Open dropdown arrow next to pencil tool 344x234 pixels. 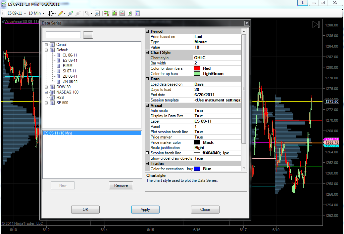coord(65,13)
